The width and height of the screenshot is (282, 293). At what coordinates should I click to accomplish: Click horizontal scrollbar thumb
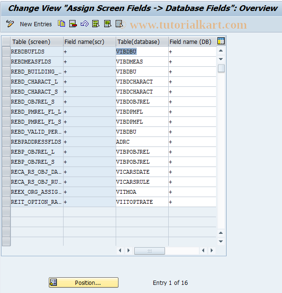(x=150, y=251)
